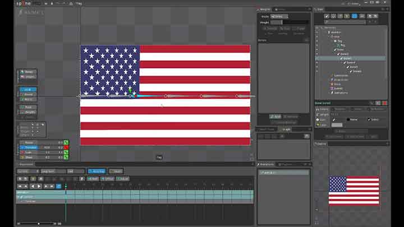Click the Local axis button
Viewport: 404px width, 227px height.
[x=28, y=89]
